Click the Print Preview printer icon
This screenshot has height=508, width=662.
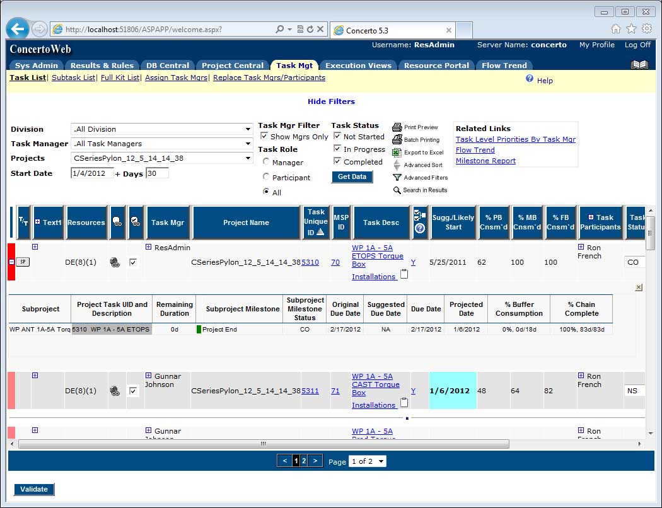click(397, 127)
